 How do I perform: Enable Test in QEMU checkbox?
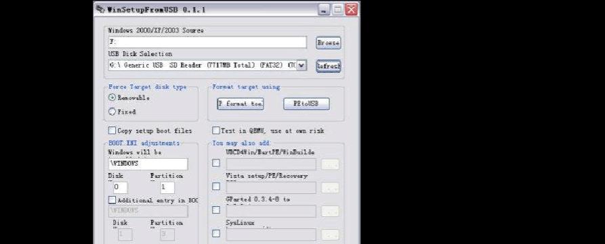pos(216,130)
